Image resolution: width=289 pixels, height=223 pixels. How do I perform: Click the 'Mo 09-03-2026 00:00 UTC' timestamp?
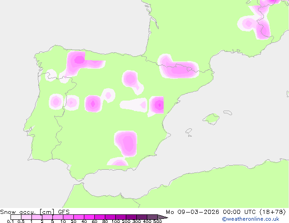pyautogui.click(x=212, y=212)
